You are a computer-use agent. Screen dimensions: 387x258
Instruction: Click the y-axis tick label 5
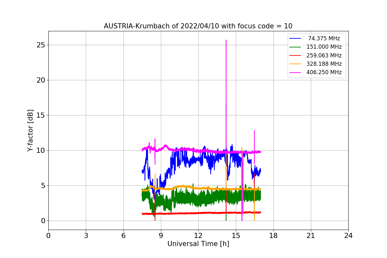click(43, 185)
